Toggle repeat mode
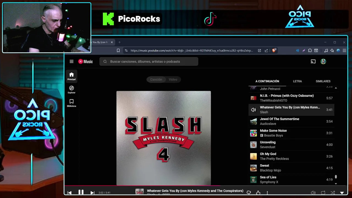The height and width of the screenshot is (198, 352). click(323, 193)
